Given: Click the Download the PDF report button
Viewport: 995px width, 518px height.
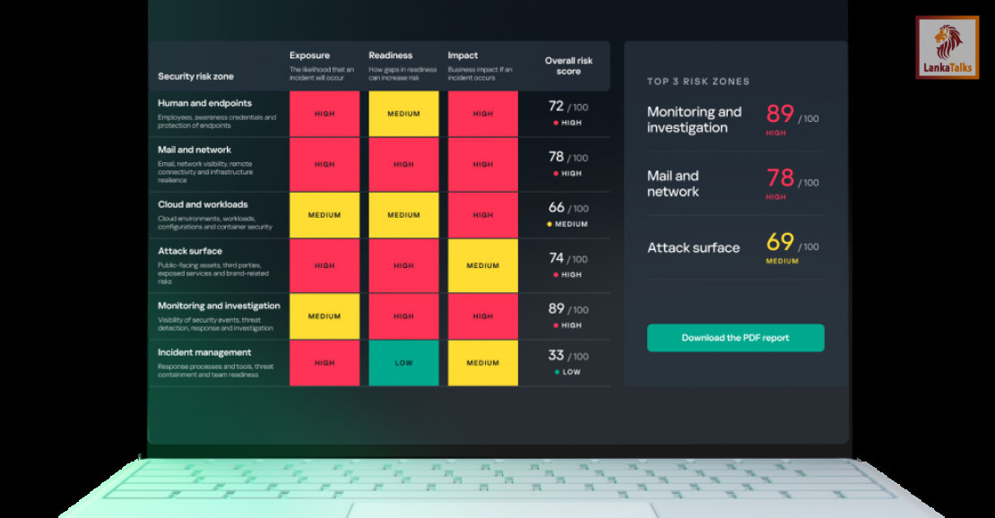Looking at the screenshot, I should click(735, 338).
